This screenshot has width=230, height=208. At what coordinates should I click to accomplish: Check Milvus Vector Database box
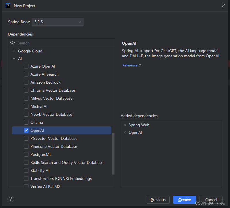pyautogui.click(x=26, y=98)
